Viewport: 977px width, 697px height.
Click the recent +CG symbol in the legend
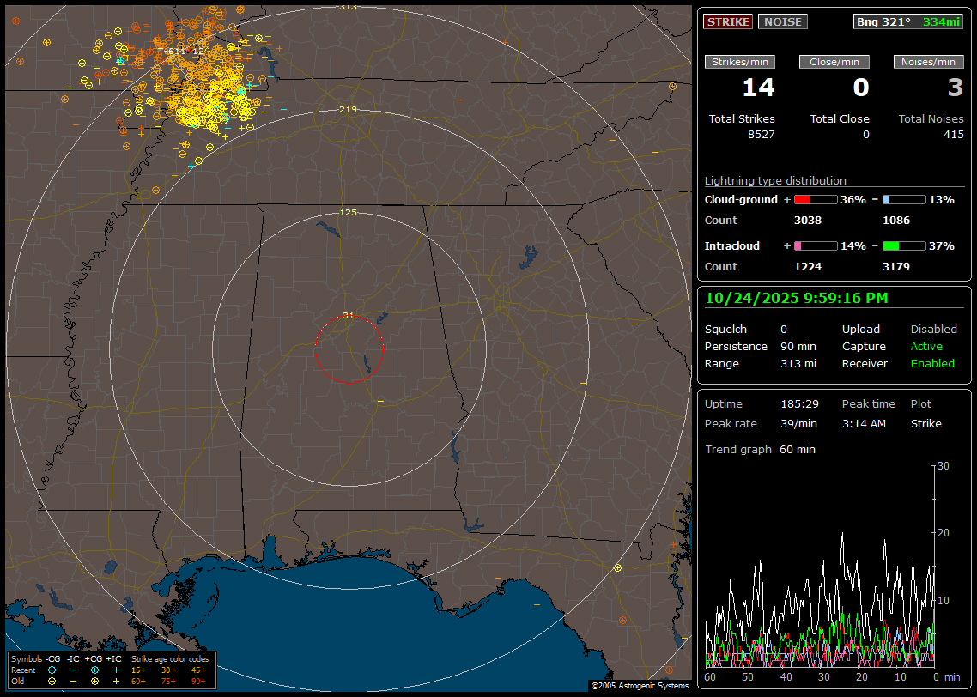coord(94,670)
